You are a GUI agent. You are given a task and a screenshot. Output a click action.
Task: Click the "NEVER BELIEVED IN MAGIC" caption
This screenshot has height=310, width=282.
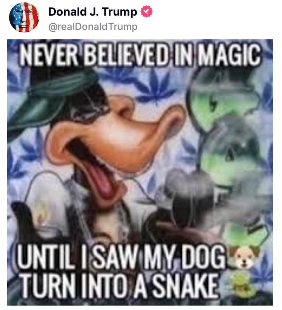tap(140, 55)
